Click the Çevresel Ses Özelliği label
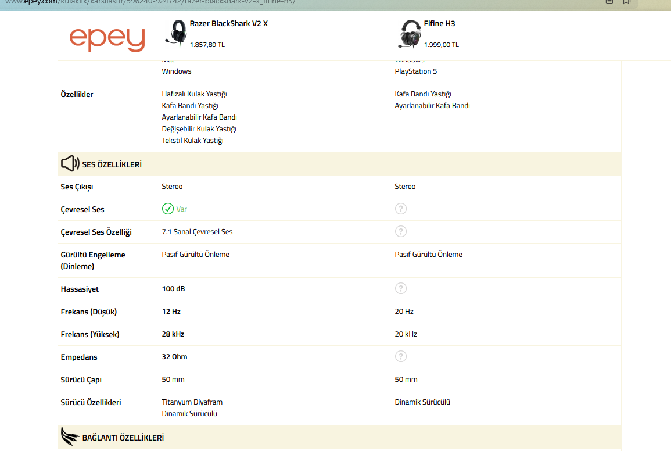The width and height of the screenshot is (671, 451). pos(96,232)
